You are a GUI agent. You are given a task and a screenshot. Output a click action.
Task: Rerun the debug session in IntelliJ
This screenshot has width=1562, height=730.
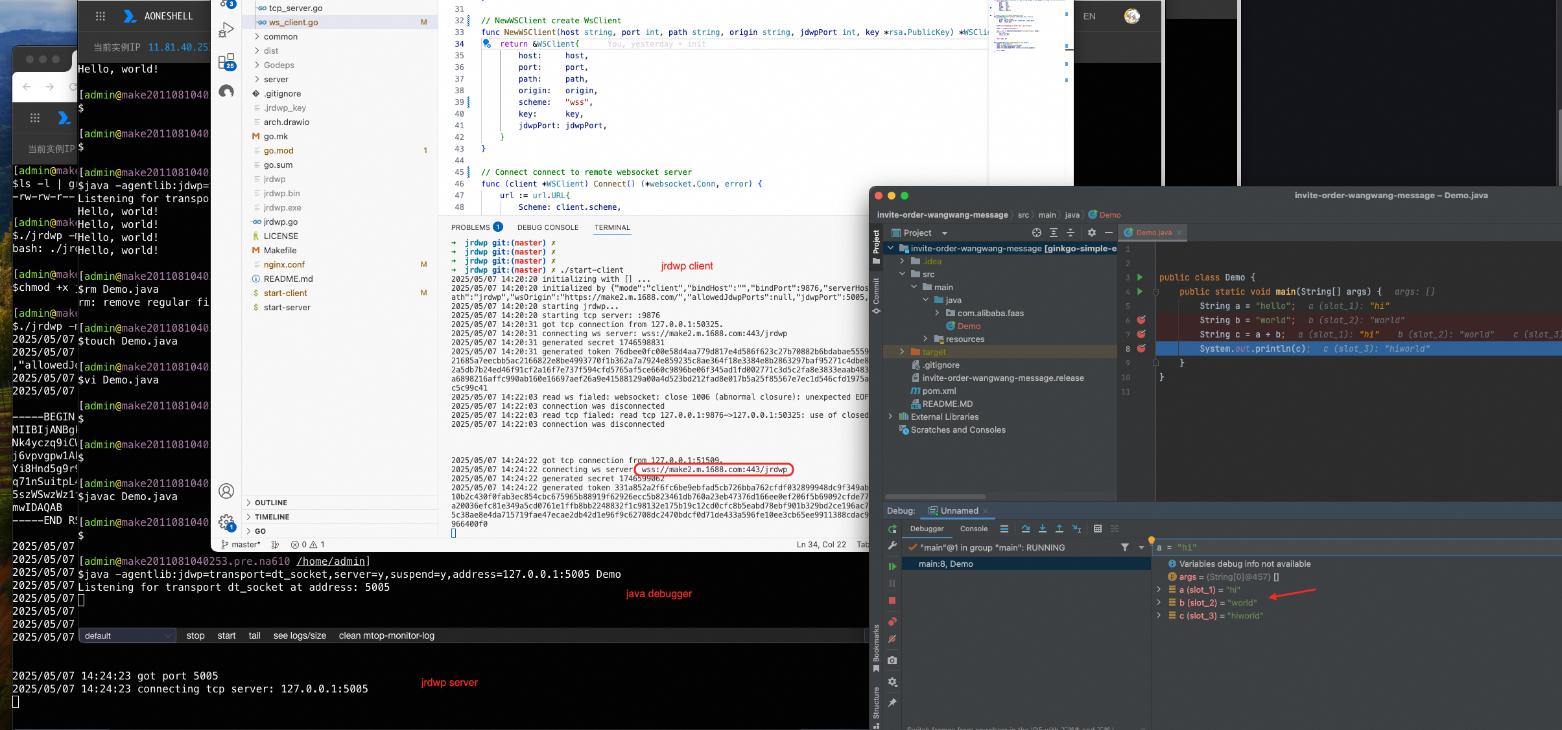click(892, 529)
